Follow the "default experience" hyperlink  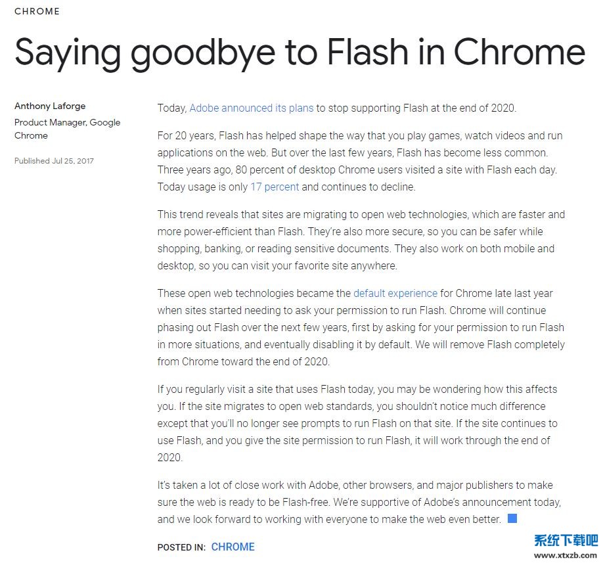(x=395, y=293)
